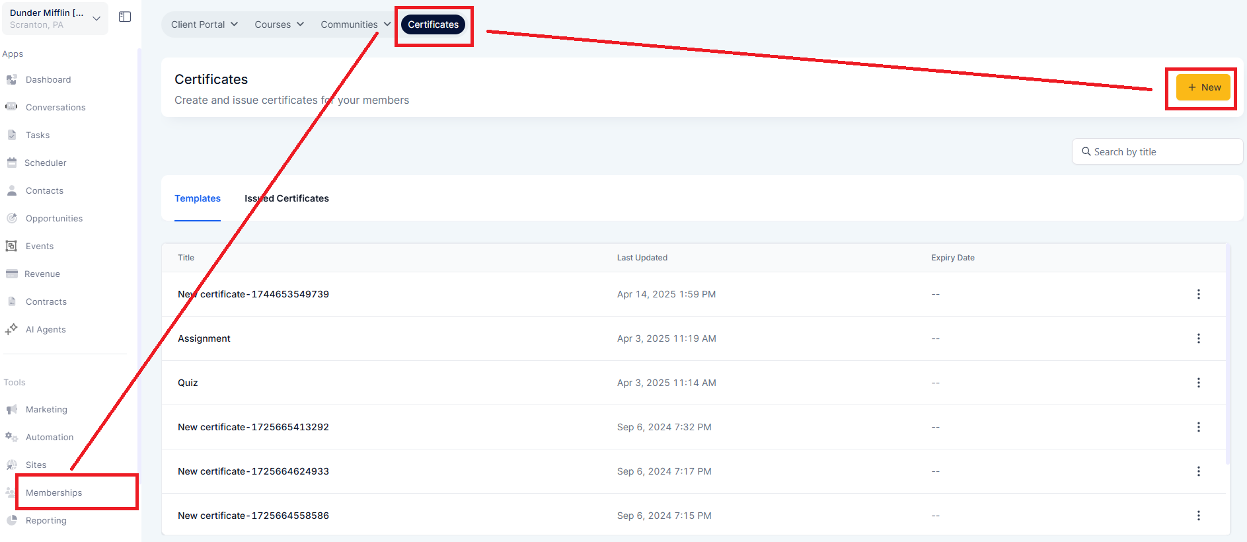Open New certificate-1725664558586 template title
Screen dimensions: 1247x542
click(x=253, y=516)
